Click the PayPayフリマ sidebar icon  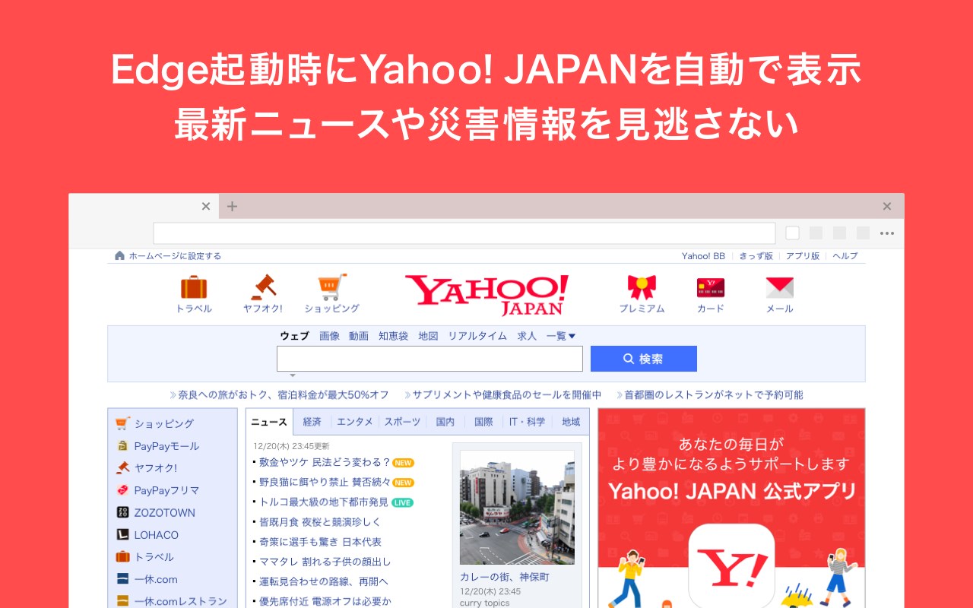122,490
